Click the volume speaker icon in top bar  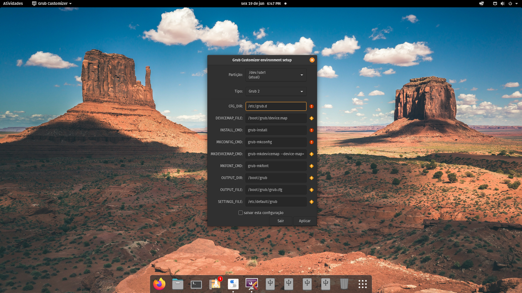(x=503, y=4)
